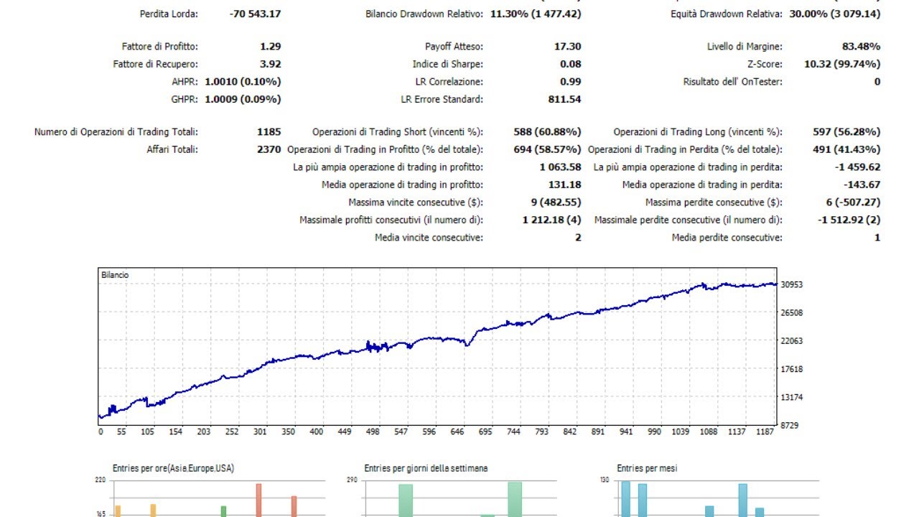Click the first green bar in weekday entries
The image size is (919, 517).
pos(406,500)
